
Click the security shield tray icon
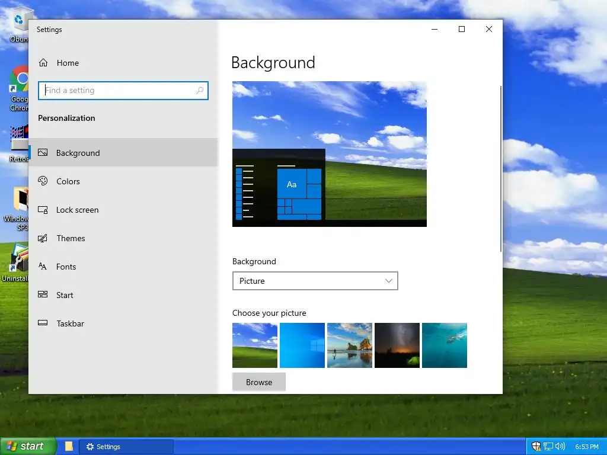[x=536, y=447]
